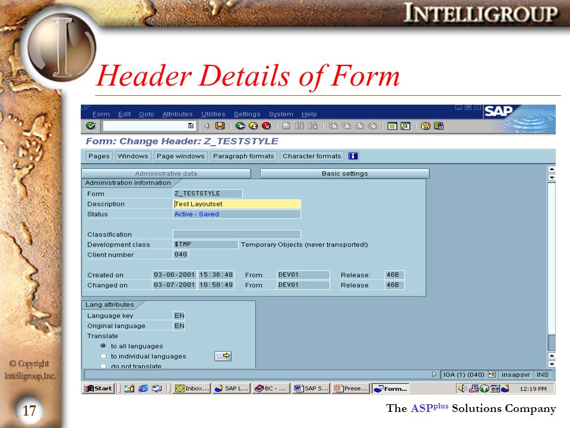The image size is (570, 428).
Task: Open the System menu
Action: tap(281, 114)
